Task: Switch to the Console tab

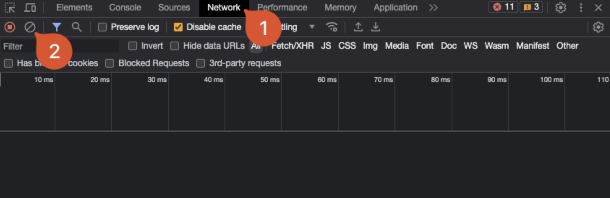Action: (x=125, y=8)
